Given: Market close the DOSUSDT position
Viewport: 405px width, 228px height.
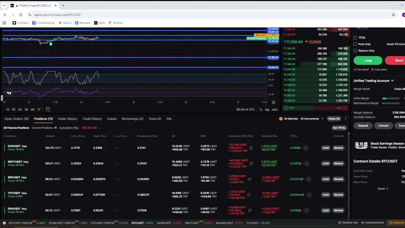Looking at the screenshot, I should [338, 148].
